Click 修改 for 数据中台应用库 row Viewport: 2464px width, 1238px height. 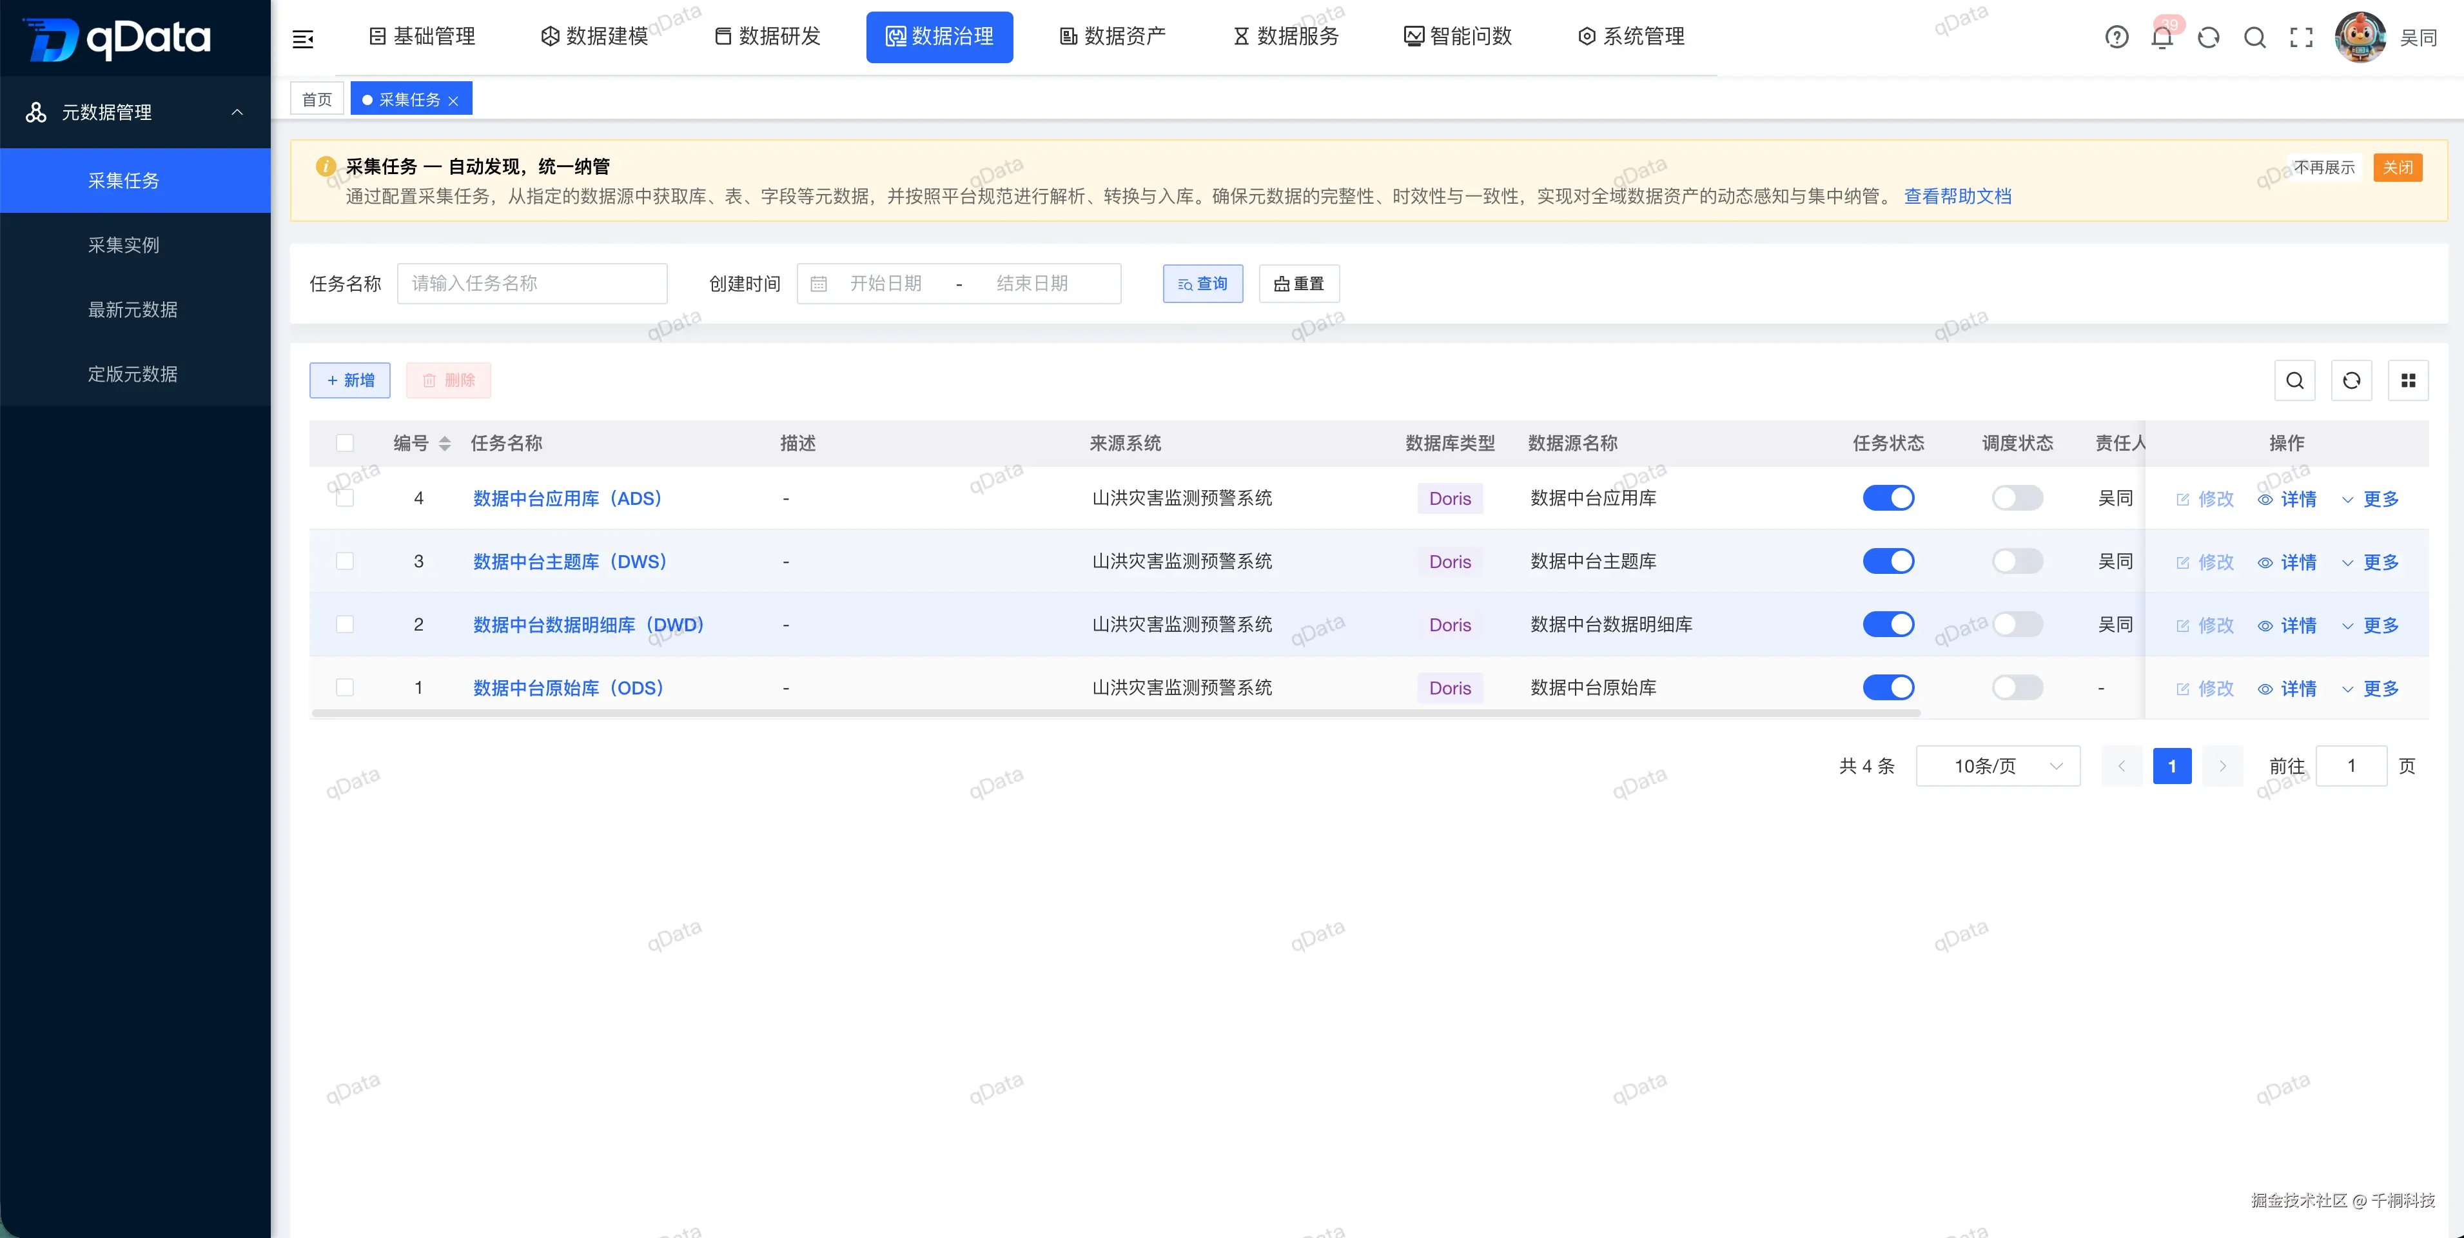(x=2205, y=498)
